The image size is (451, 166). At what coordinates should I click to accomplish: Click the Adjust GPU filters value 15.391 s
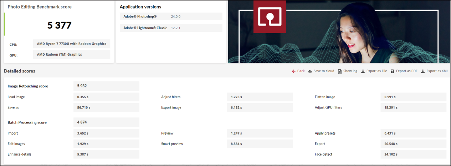[x=413, y=107]
